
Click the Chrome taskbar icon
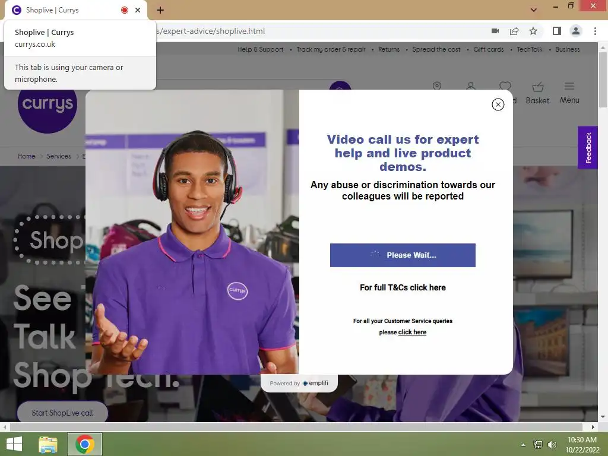(85, 444)
